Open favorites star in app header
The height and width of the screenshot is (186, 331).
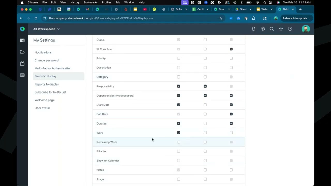pos(281,29)
